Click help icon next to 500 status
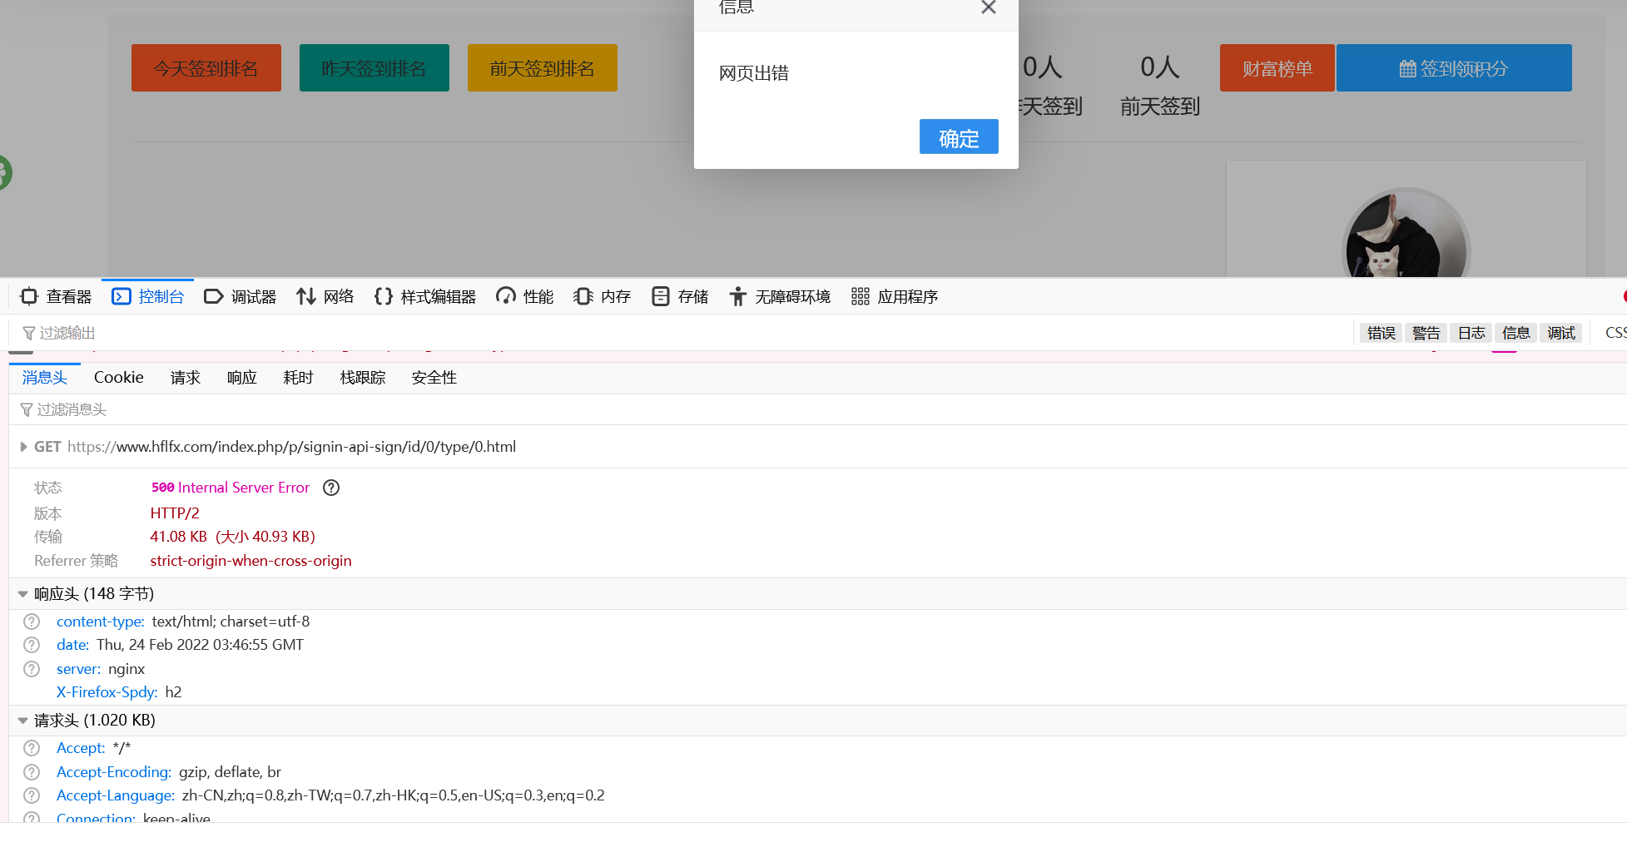 tap(331, 488)
